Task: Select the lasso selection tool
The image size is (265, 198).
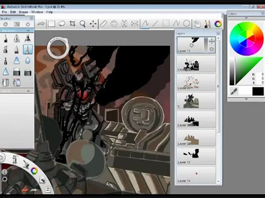Action: click(x=62, y=24)
